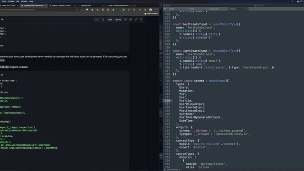Open the Tools menu in the menu bar
The height and width of the screenshot is (171, 304).
4,1
